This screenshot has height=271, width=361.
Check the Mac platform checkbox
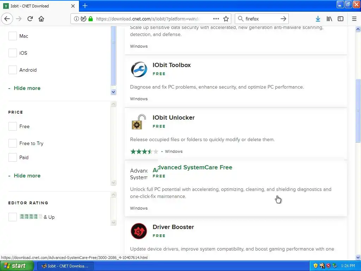[x=13, y=36]
